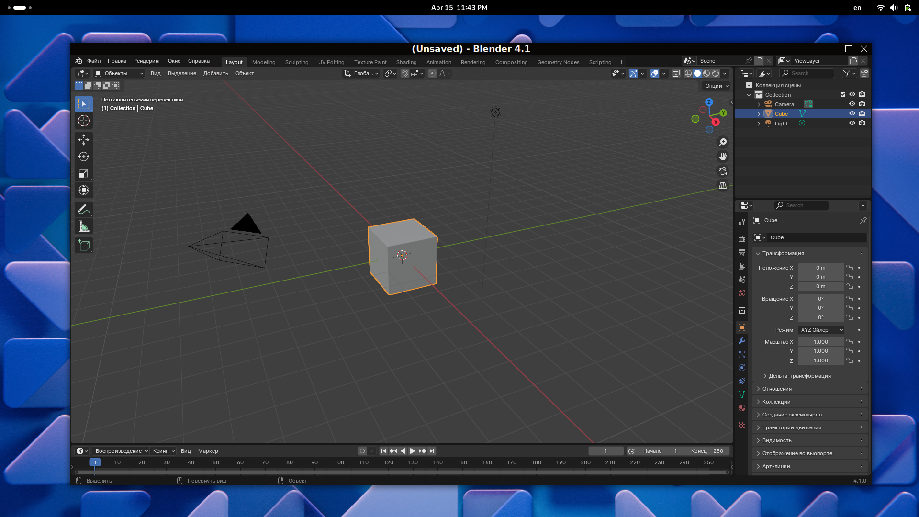Image resolution: width=919 pixels, height=517 pixels.
Task: Jump to the last frame
Action: [432, 451]
